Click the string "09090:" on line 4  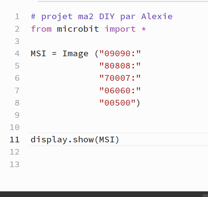coord(120,54)
